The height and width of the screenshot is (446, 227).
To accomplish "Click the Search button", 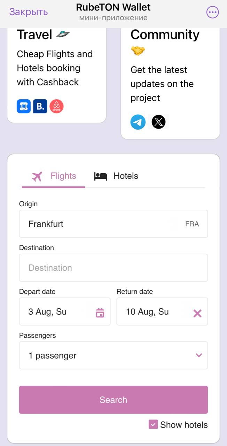I will pos(113,400).
